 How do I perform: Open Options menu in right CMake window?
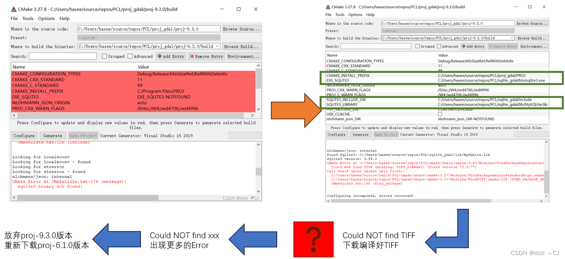coord(355,15)
